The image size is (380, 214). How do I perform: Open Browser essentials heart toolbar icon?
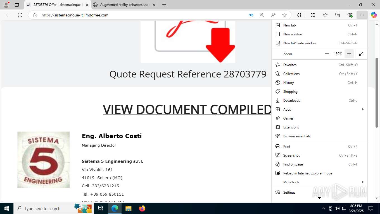pyautogui.click(x=350, y=15)
